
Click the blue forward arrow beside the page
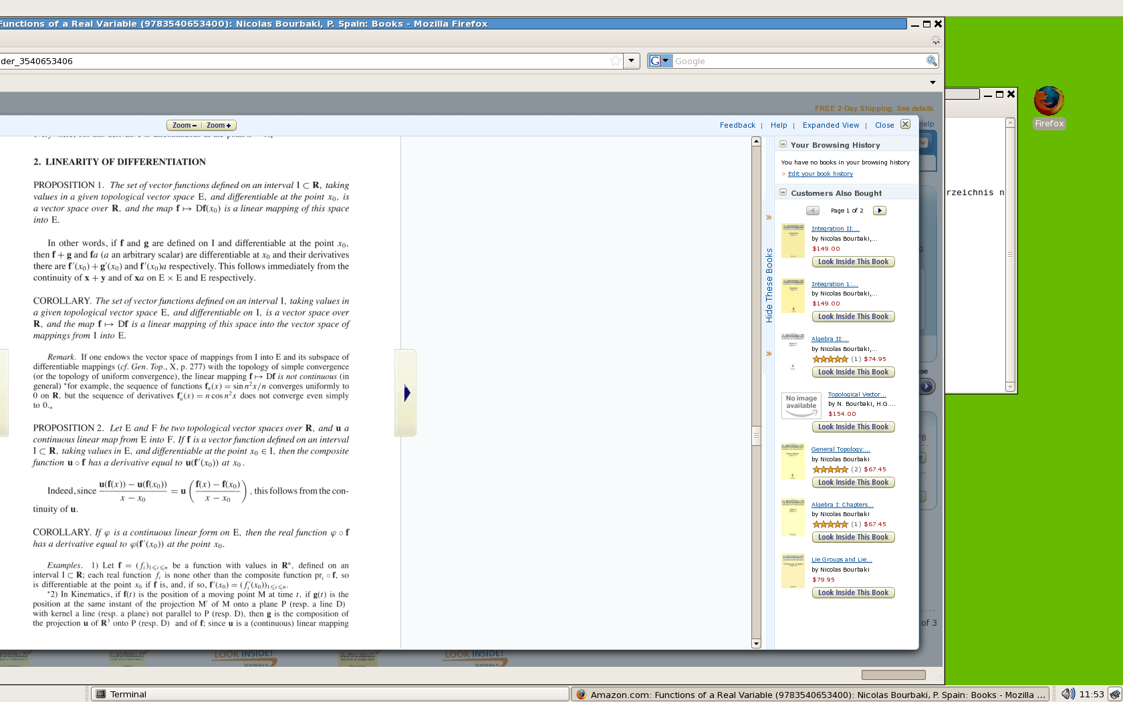(x=406, y=393)
